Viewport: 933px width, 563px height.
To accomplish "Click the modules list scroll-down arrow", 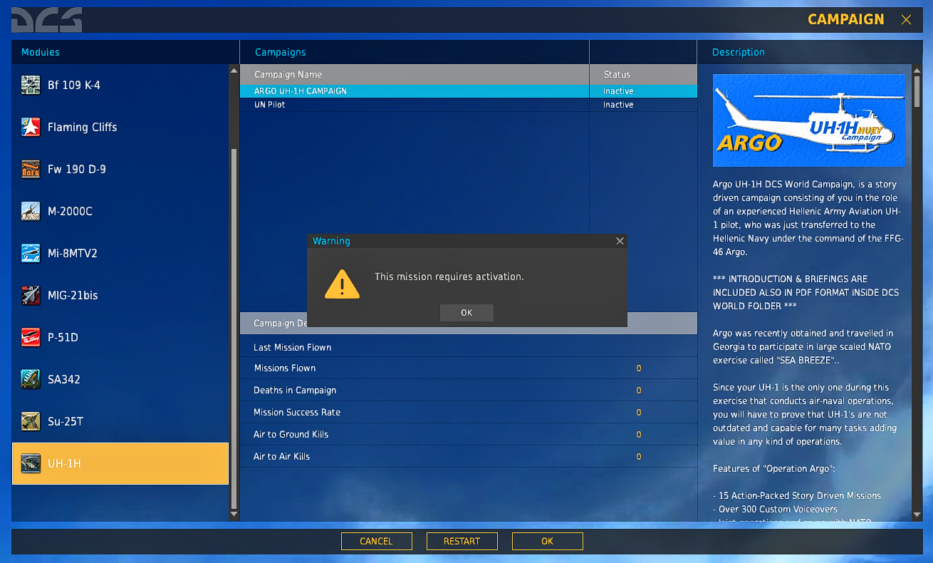I will click(234, 513).
